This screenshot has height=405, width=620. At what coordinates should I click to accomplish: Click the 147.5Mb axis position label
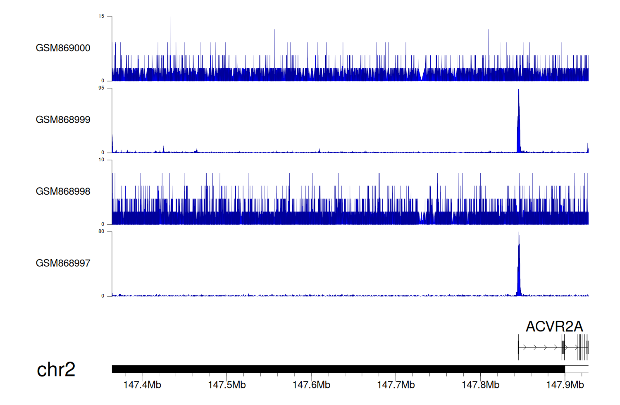coord(227,385)
